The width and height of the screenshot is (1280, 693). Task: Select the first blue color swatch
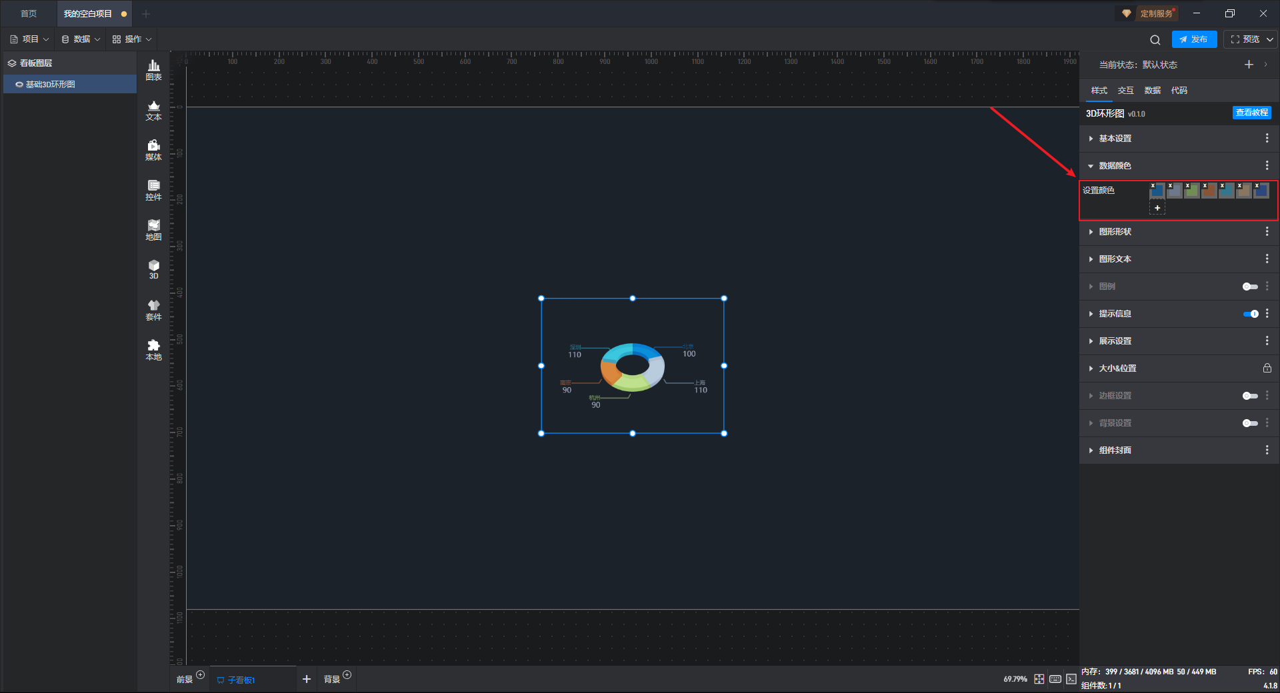(1157, 192)
